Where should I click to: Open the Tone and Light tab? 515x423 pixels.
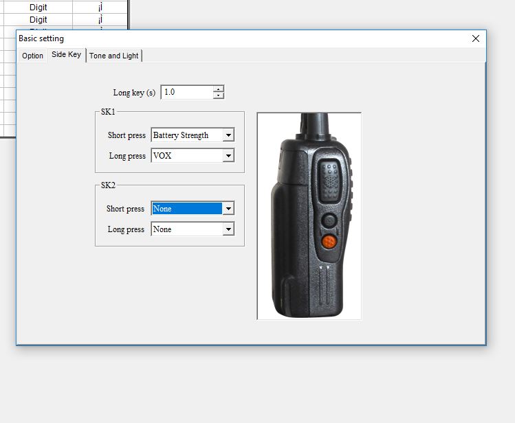click(x=114, y=56)
